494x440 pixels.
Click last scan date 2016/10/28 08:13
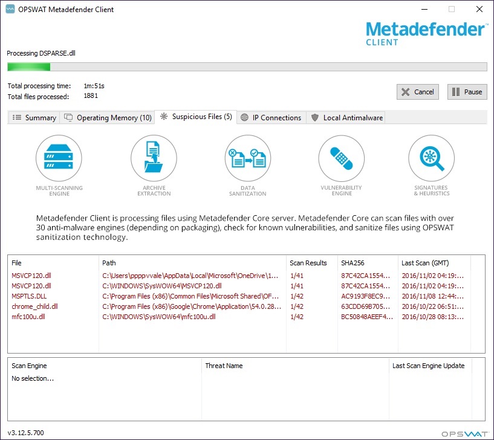(x=432, y=317)
